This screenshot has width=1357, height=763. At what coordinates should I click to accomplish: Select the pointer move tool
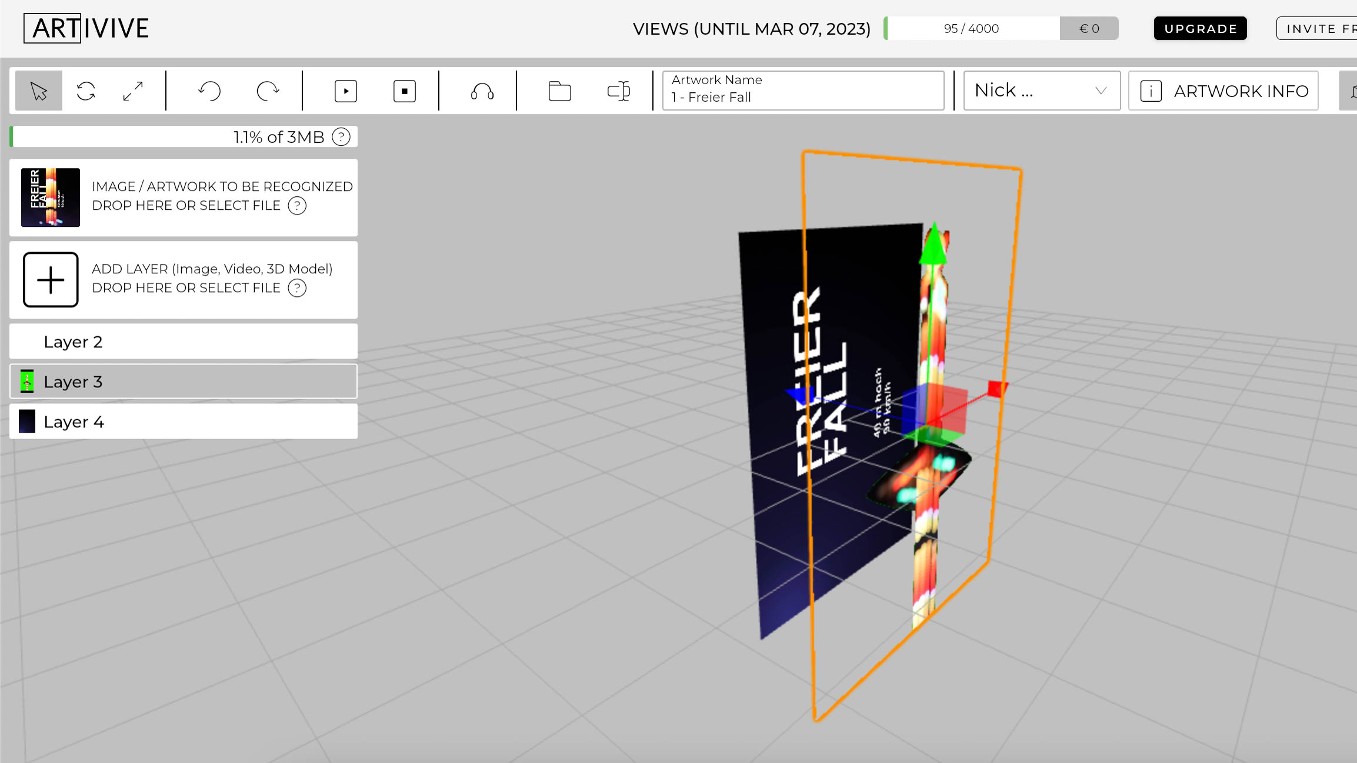click(39, 91)
